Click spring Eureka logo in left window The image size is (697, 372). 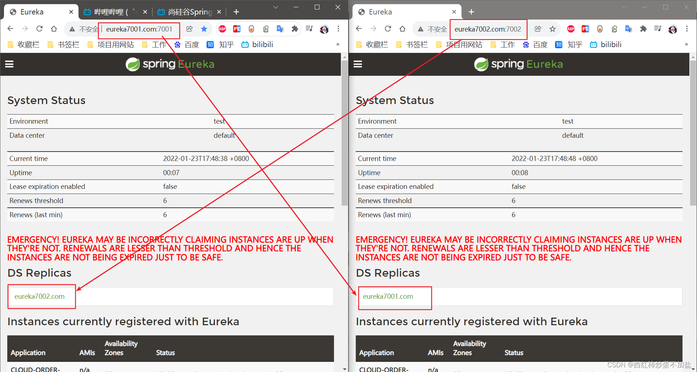170,64
